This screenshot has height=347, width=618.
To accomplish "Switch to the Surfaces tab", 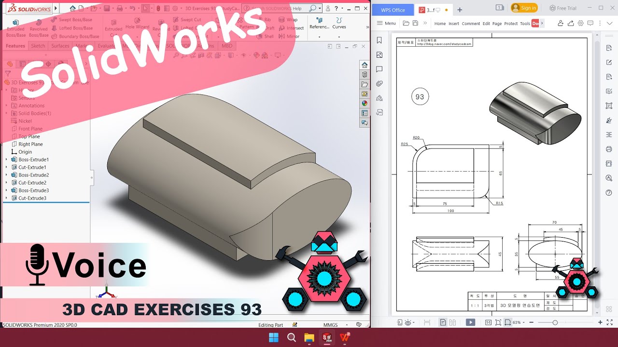I will pos(60,46).
